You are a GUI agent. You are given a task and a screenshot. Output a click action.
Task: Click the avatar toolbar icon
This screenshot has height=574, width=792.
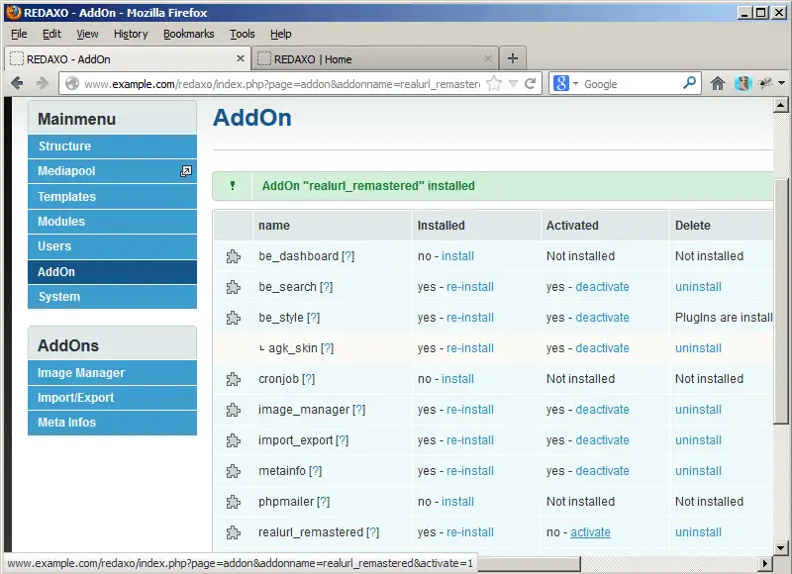(x=742, y=83)
